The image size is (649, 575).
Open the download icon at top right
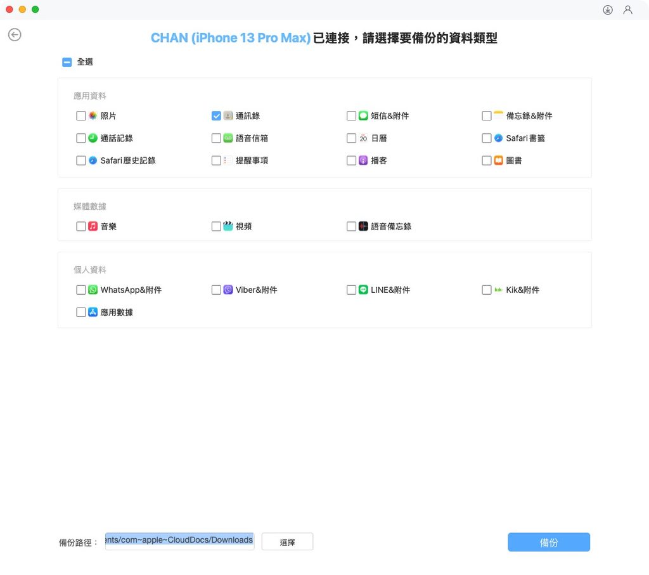pos(608,10)
